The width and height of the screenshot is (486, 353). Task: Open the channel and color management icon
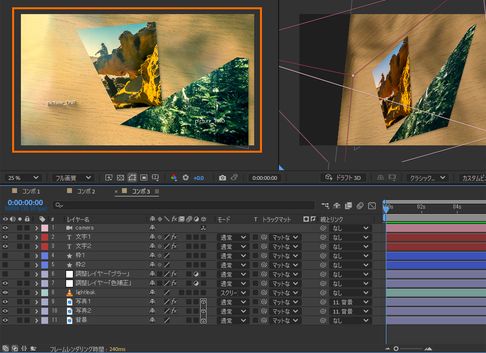(174, 178)
